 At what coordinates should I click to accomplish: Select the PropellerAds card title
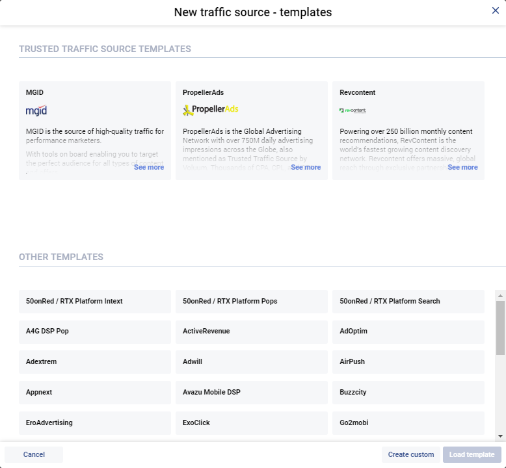203,92
